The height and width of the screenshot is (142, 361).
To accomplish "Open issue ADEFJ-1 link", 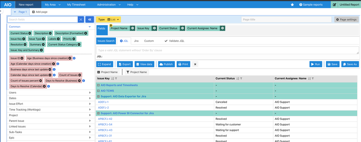I will [103, 102].
